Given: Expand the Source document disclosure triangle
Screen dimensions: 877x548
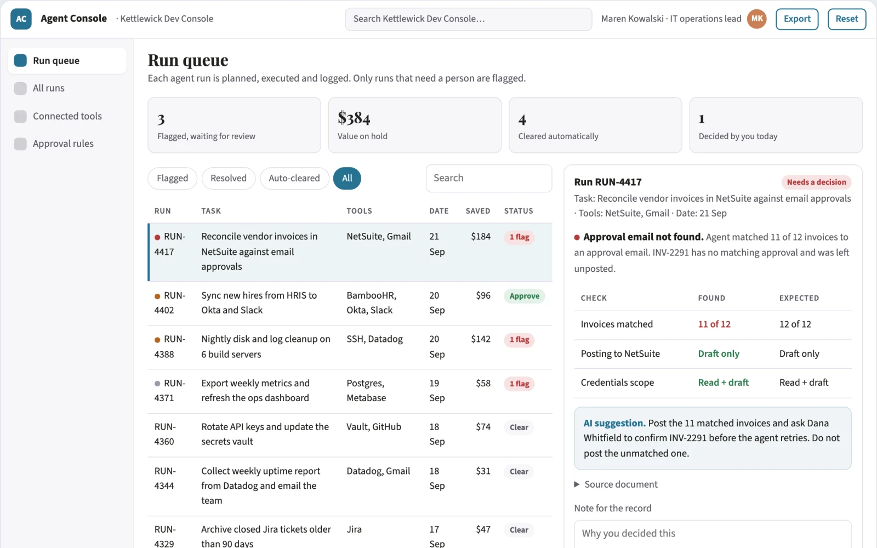Looking at the screenshot, I should coord(577,484).
